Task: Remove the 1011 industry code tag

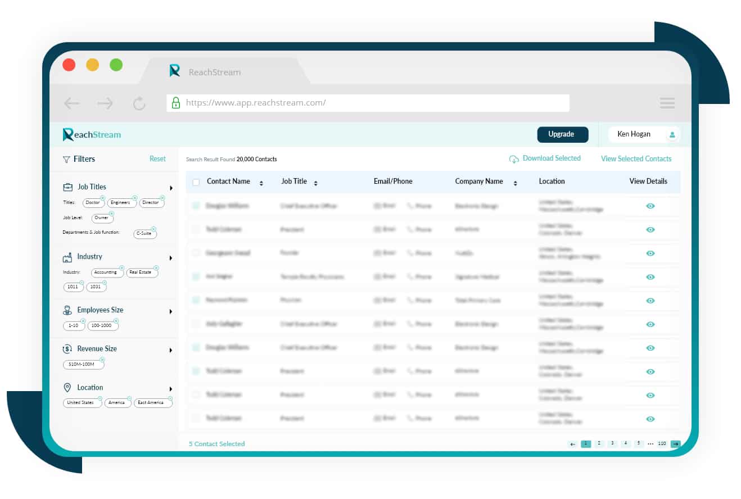Action: coord(82,282)
